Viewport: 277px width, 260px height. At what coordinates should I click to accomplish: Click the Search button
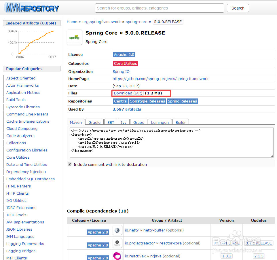(x=238, y=8)
